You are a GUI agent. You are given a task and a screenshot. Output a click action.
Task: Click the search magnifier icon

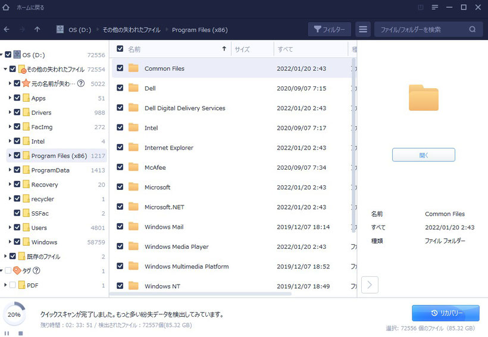coord(473,30)
